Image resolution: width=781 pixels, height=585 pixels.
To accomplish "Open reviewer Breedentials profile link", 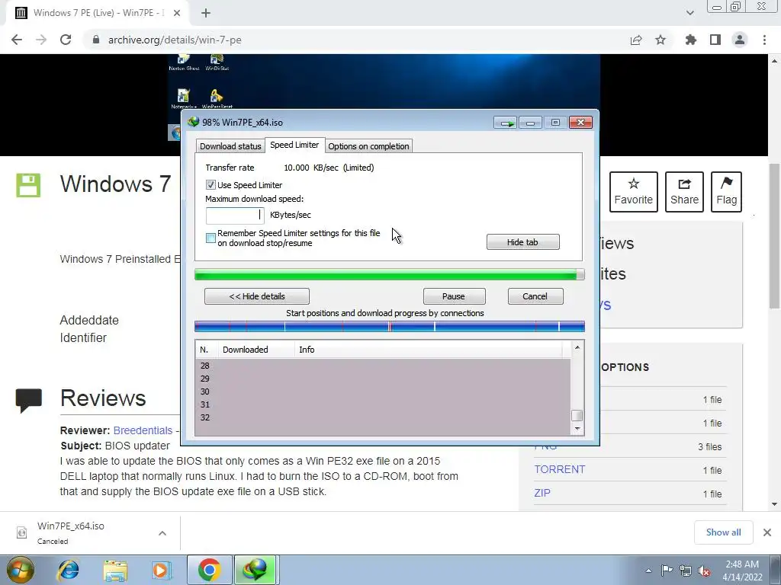I will pos(143,430).
